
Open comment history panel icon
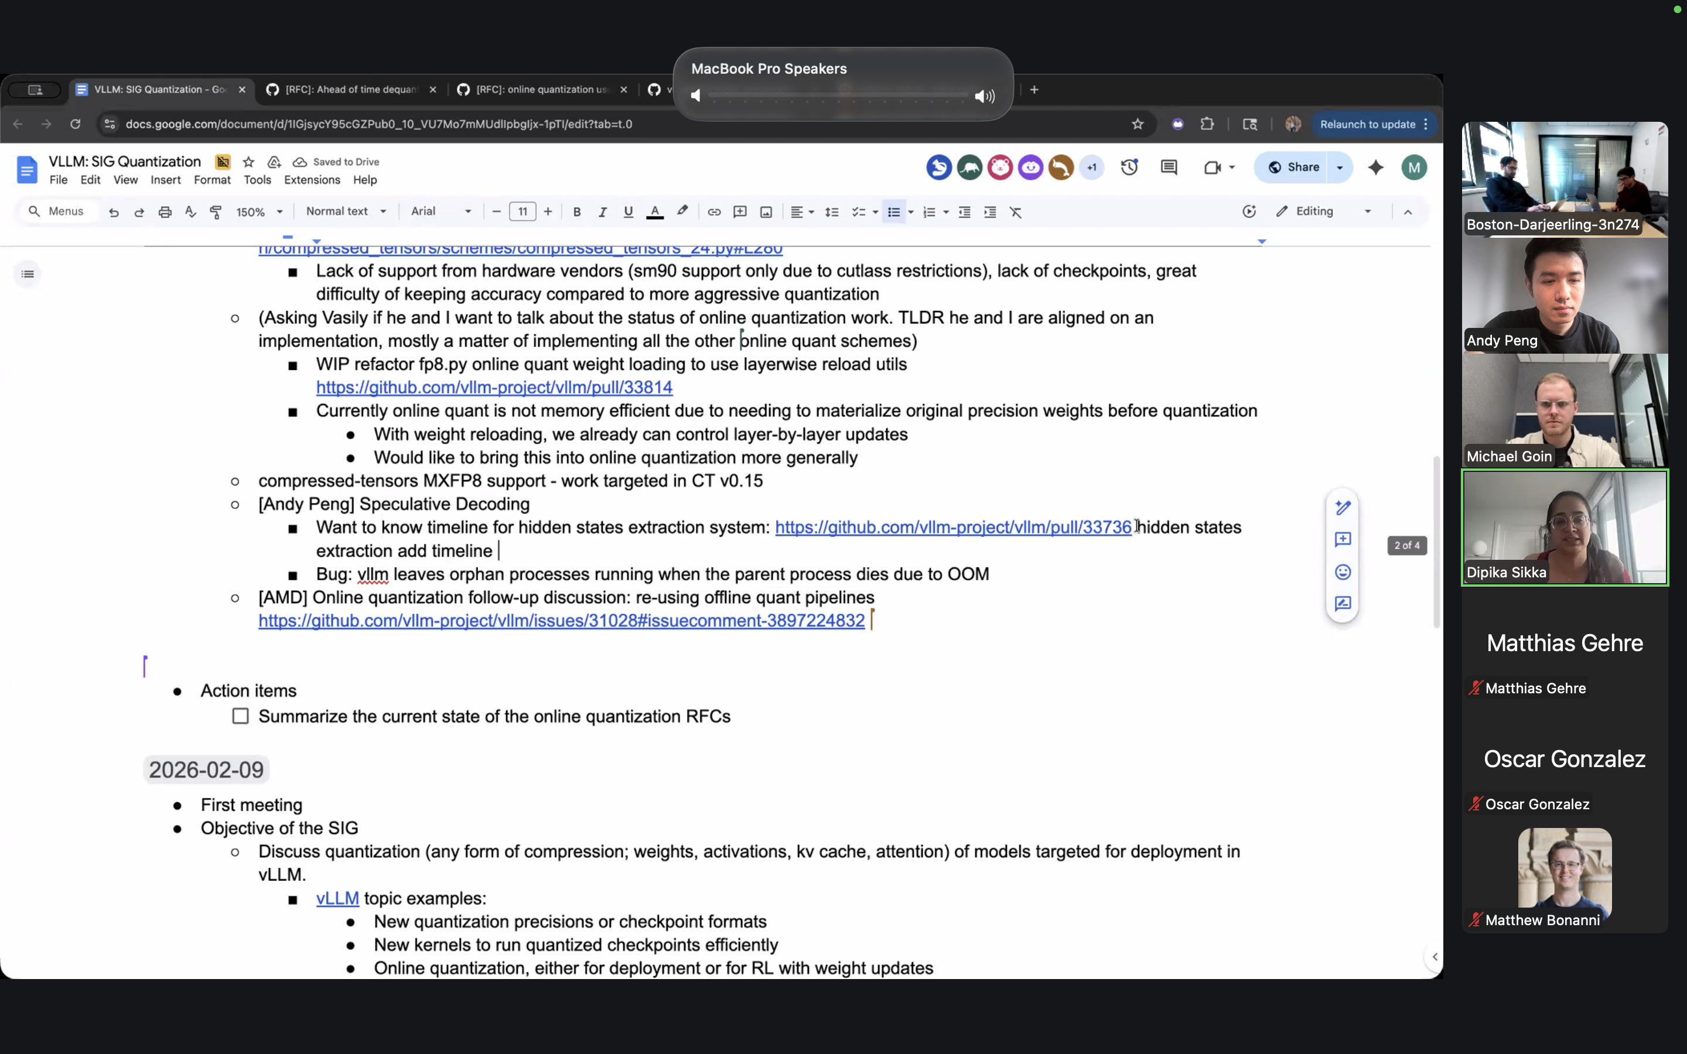pos(1169,167)
